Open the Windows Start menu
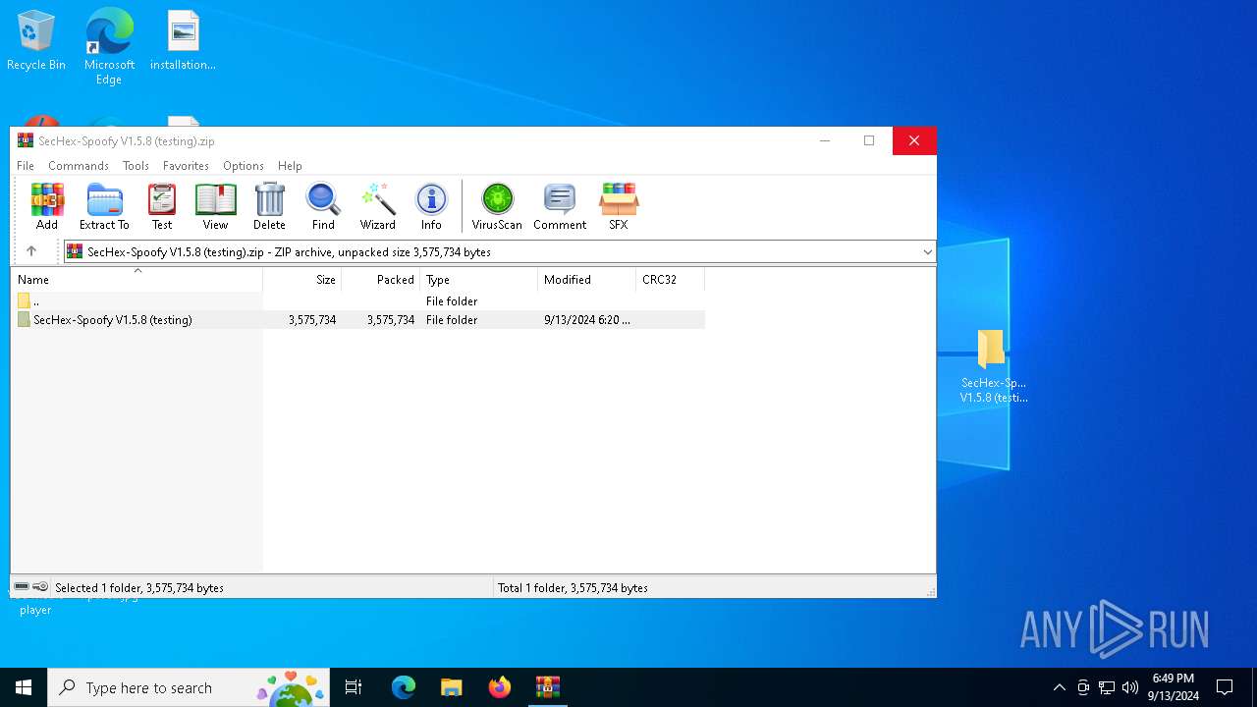 coord(24,687)
